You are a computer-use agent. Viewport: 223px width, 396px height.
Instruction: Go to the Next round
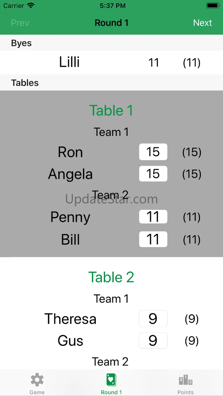point(202,23)
